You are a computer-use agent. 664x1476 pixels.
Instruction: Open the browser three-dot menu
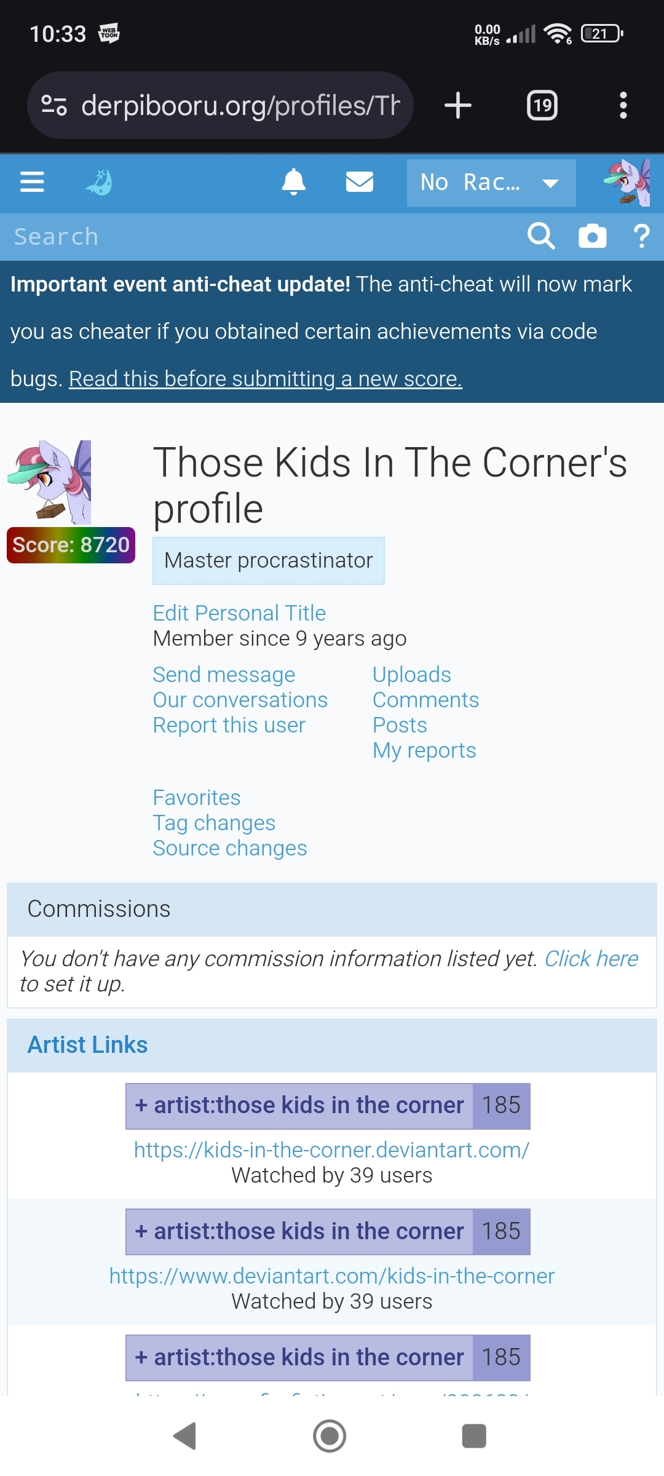pos(623,105)
